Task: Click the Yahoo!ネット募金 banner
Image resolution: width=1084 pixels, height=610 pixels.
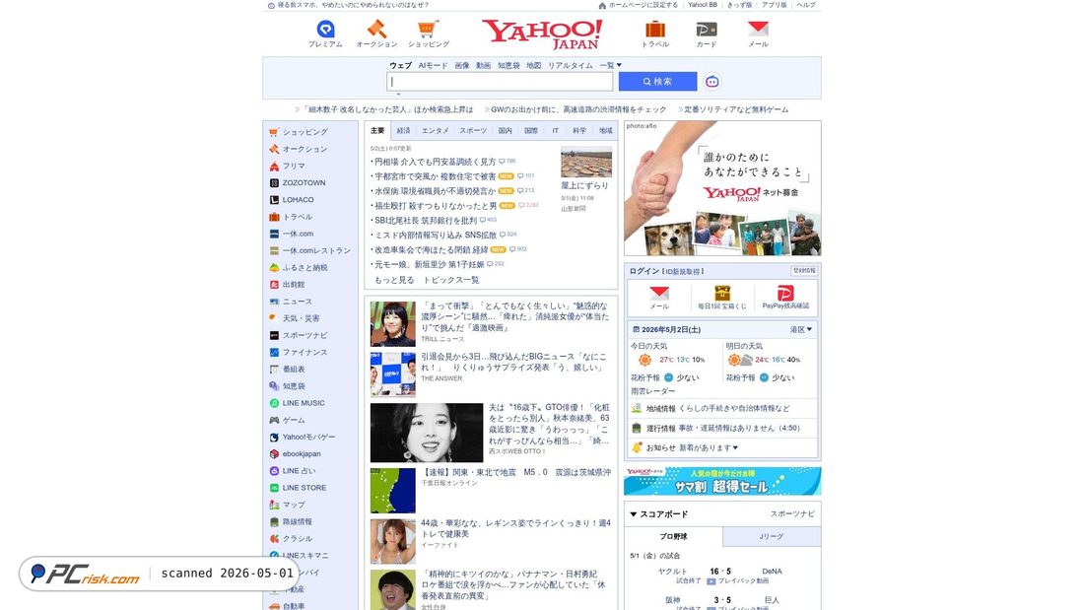Action: pyautogui.click(x=722, y=189)
